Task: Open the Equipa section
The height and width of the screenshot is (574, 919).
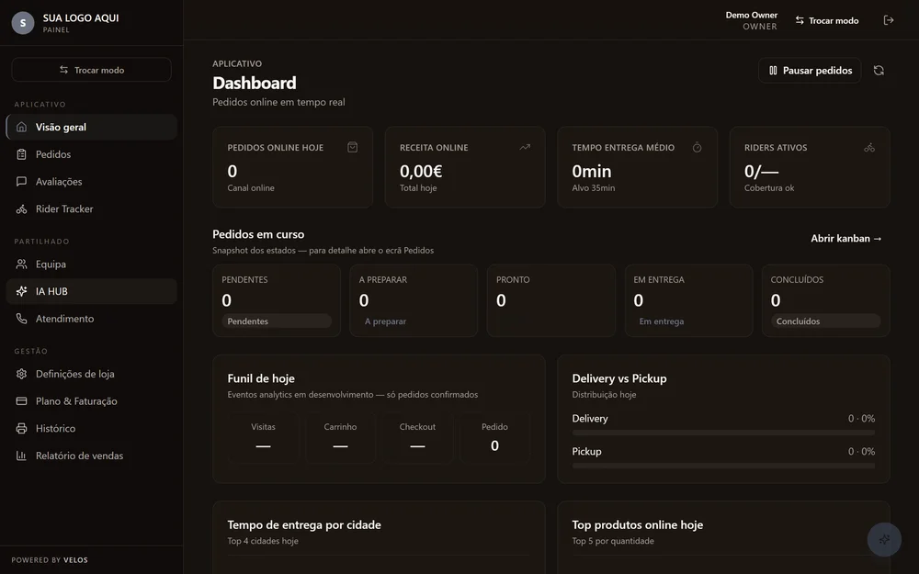Action: pos(91,264)
